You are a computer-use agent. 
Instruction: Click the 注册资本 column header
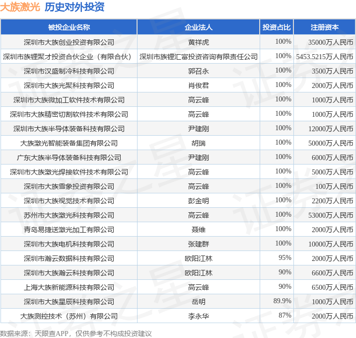[x=325, y=27]
